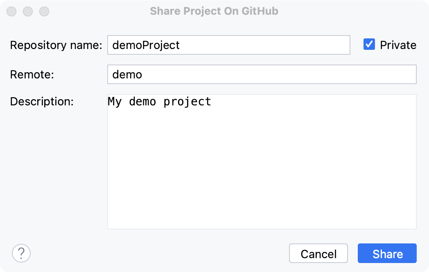
Task: Open GitHub sharing help via question mark
Action: [x=21, y=253]
